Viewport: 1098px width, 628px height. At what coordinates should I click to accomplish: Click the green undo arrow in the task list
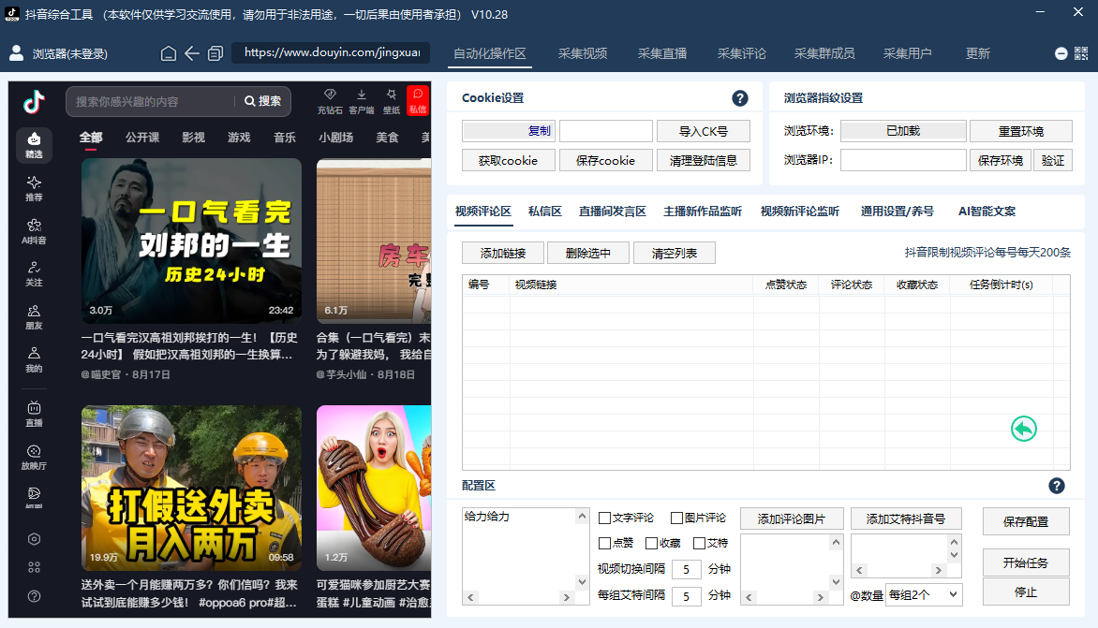click(x=1023, y=428)
